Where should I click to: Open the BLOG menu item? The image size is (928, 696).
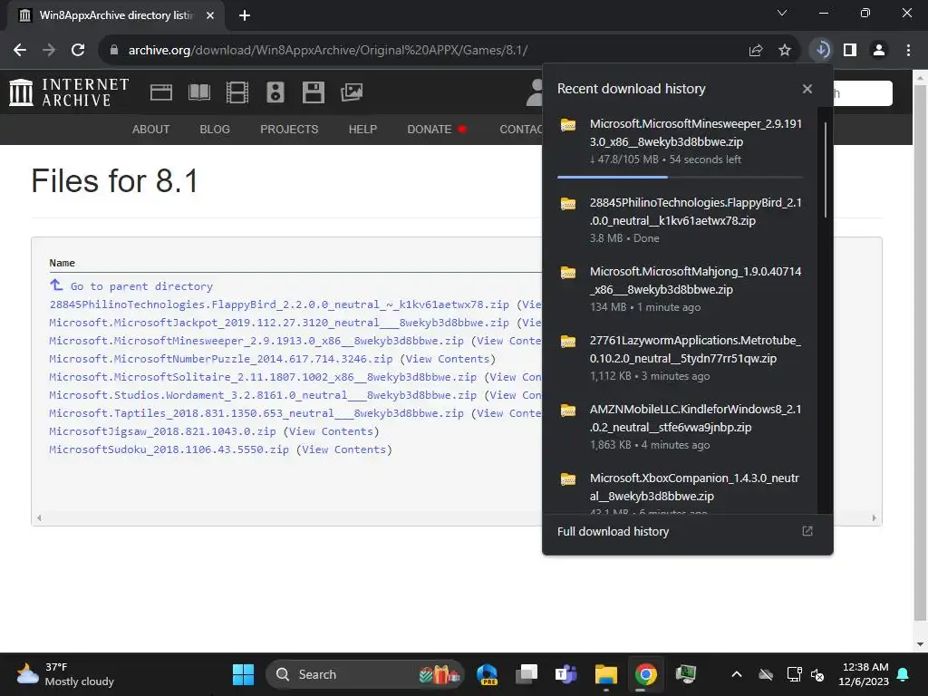coord(215,129)
